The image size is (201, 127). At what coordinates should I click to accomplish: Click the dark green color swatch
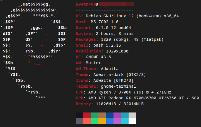pyautogui.click(x=94, y=115)
